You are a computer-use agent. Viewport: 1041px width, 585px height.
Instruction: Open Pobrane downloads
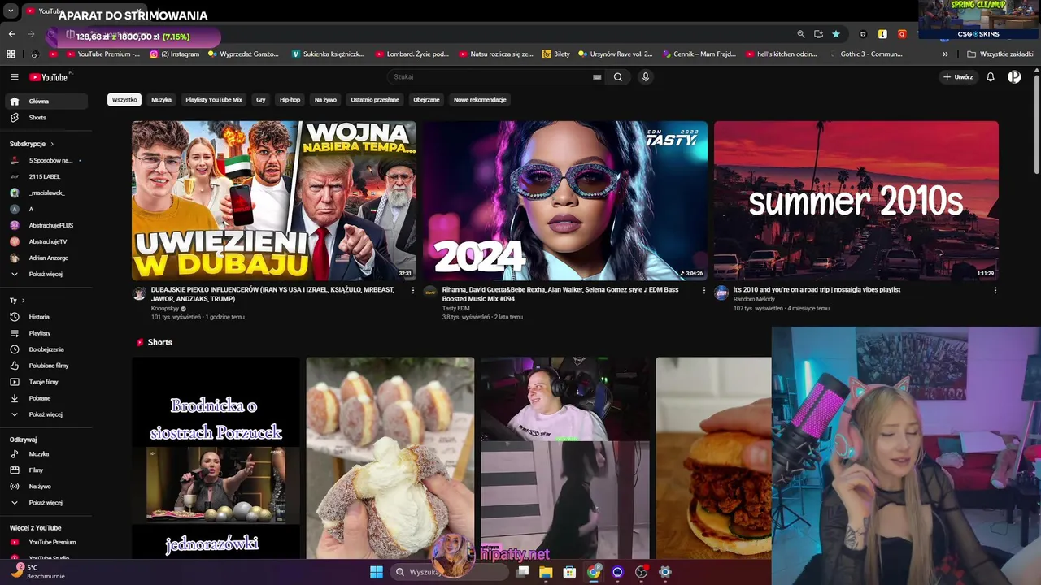coord(46,398)
